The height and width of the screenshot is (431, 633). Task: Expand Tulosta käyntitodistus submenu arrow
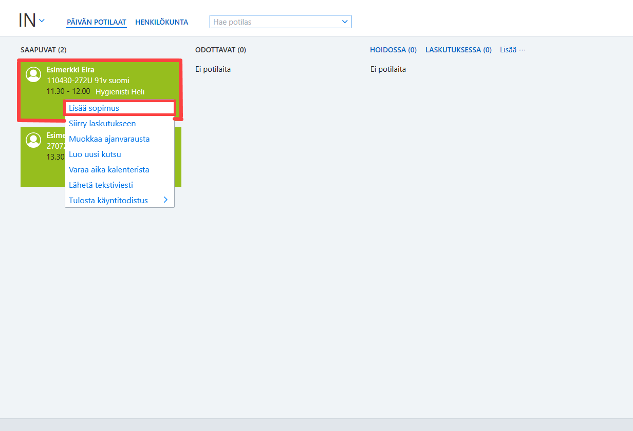click(165, 200)
